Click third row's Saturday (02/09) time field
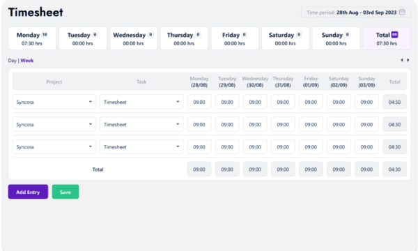Viewport: 418px width, 251px height. point(339,146)
